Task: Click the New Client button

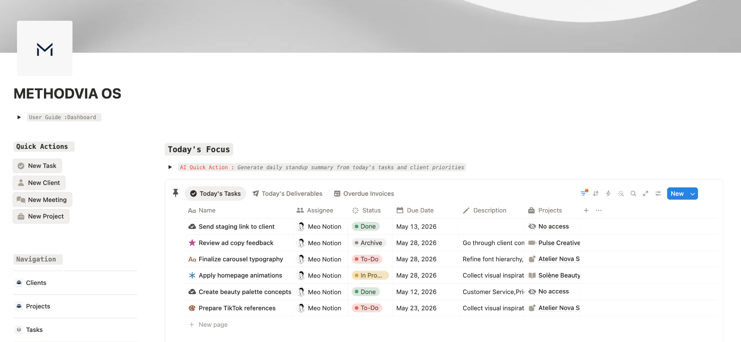Action: (39, 183)
